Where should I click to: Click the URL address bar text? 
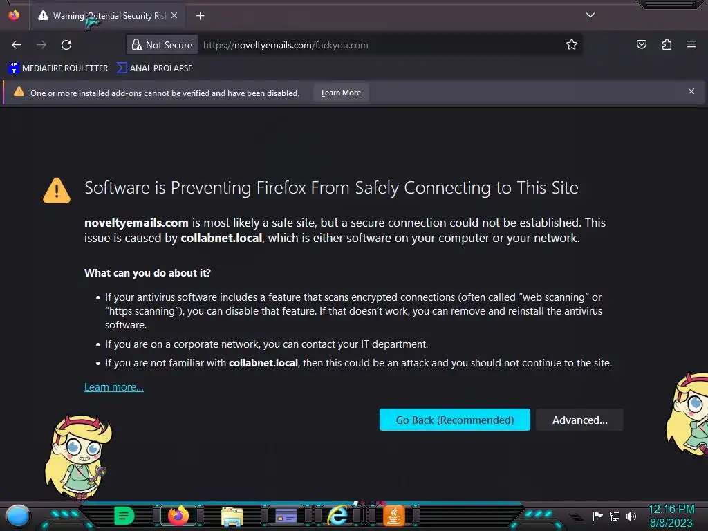[x=286, y=45]
